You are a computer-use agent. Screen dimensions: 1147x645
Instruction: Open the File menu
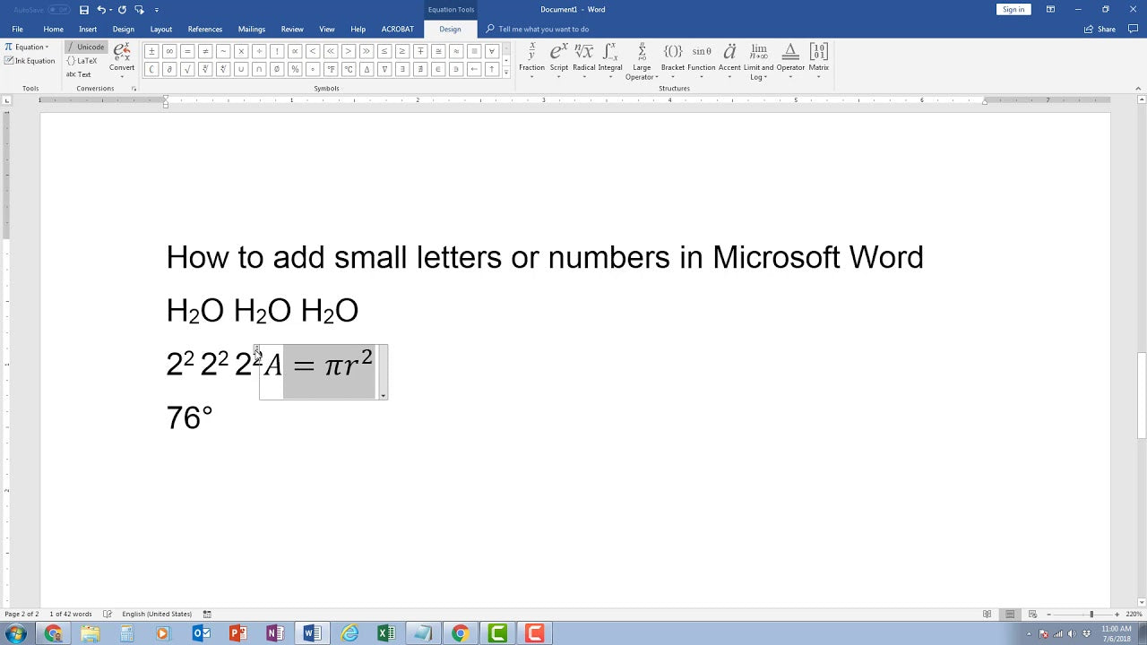17,29
